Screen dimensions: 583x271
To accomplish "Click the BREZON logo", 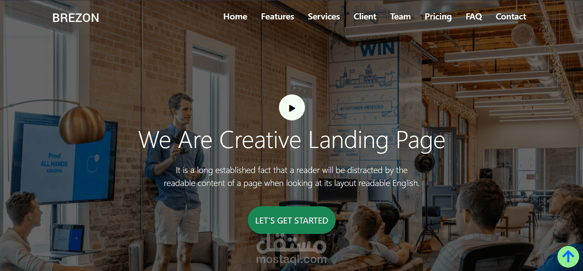I will 76,18.
